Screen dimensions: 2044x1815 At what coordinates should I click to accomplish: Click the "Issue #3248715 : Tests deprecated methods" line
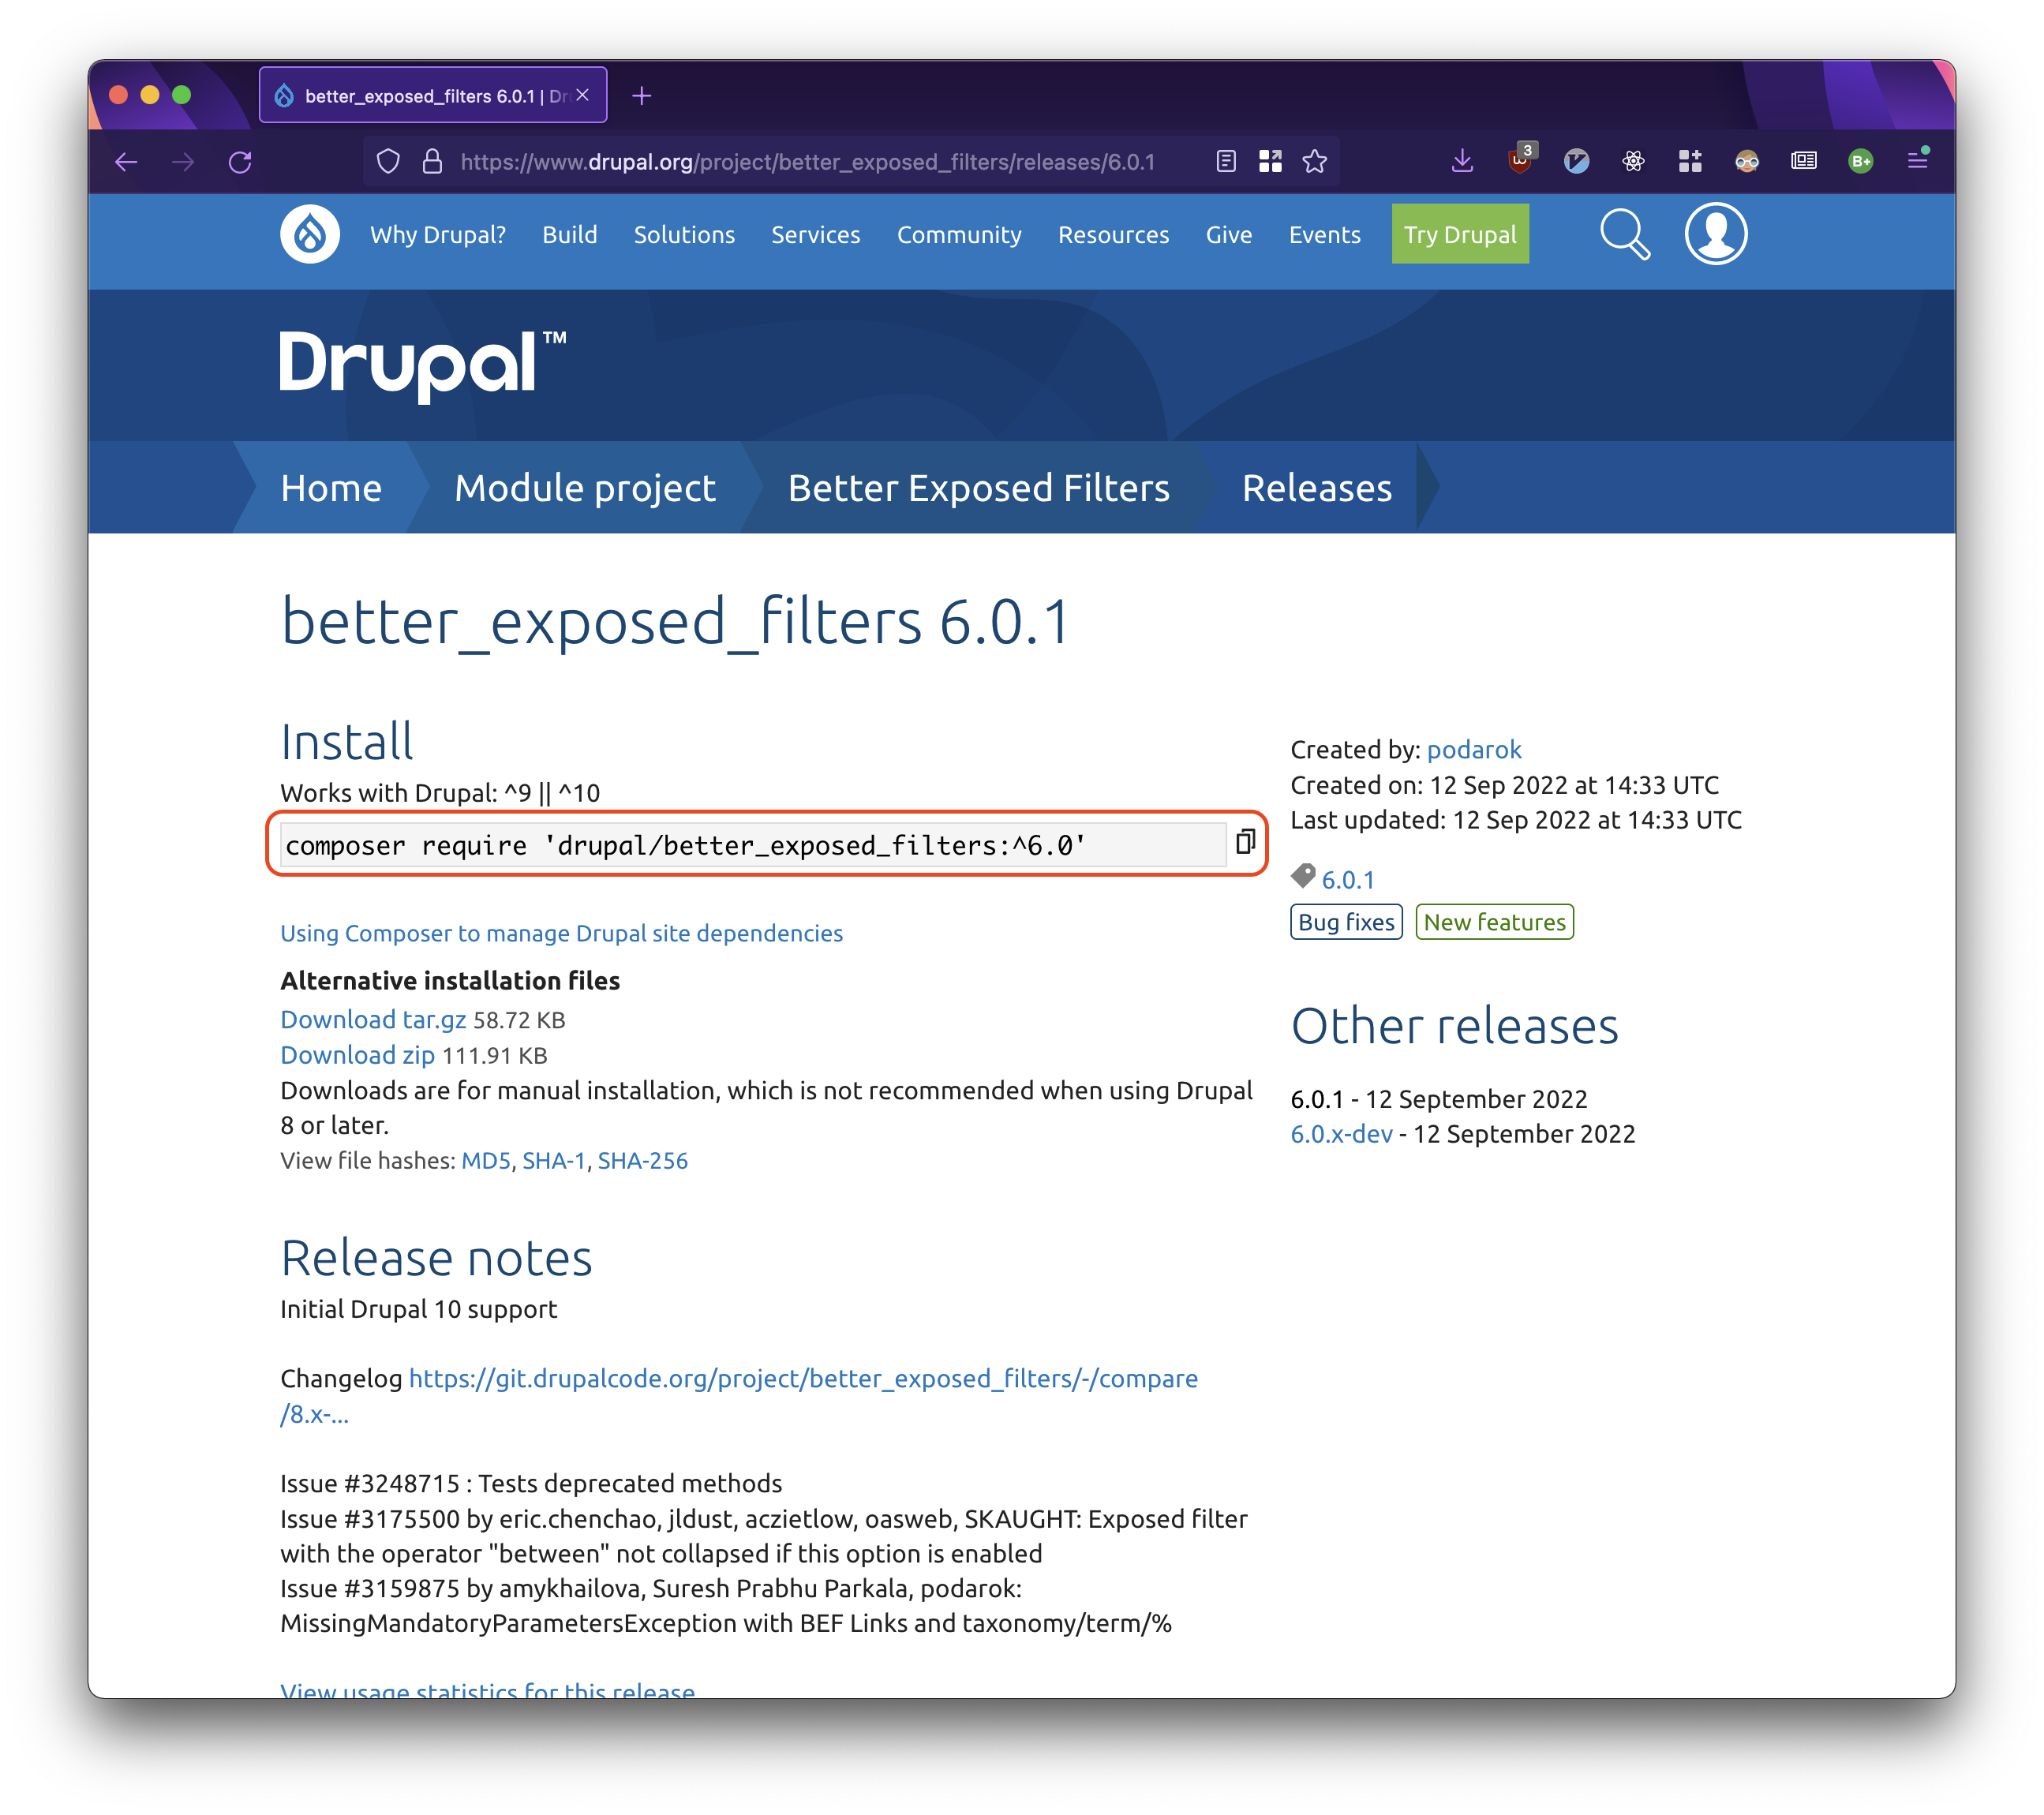(x=531, y=1483)
